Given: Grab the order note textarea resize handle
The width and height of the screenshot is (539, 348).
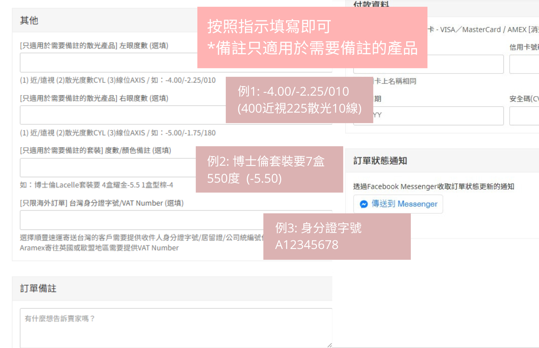Looking at the screenshot, I should (329, 345).
